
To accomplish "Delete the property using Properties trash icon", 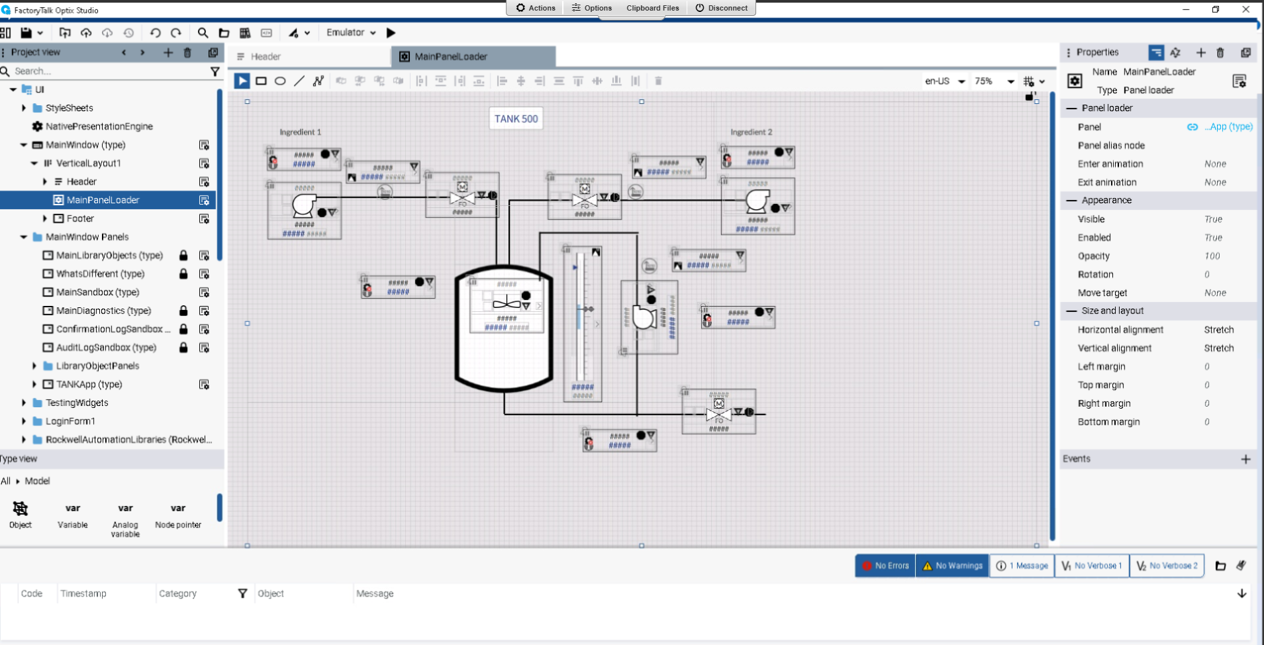I will click(x=1220, y=52).
